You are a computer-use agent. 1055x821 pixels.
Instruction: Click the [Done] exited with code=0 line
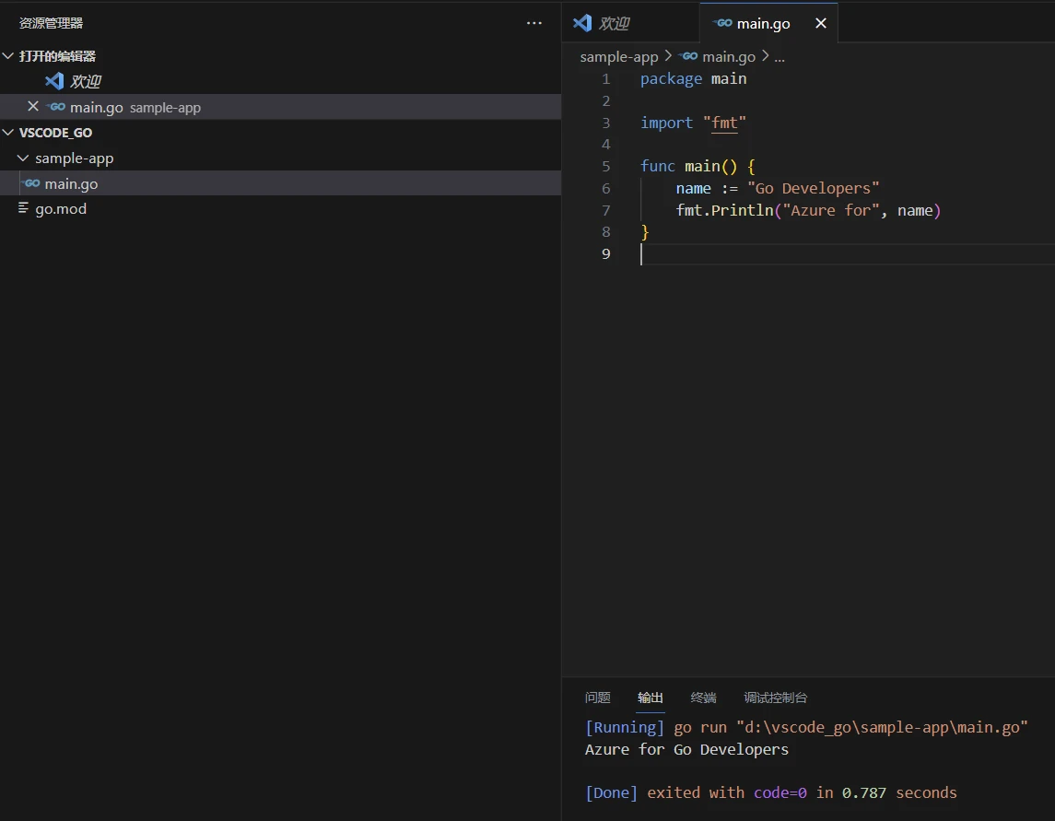(x=770, y=792)
